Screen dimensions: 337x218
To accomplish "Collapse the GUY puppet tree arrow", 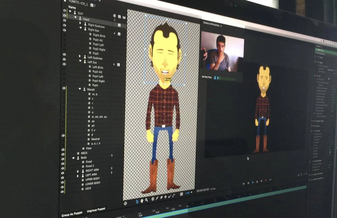I will [x=70, y=12].
